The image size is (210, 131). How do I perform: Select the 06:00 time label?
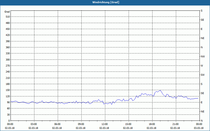[x=57, y=124]
